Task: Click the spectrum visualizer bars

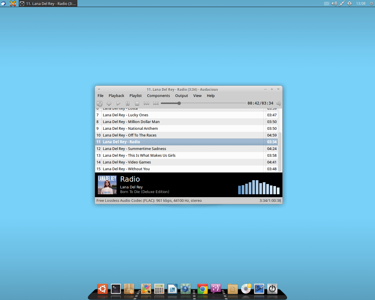Action: 259,187
